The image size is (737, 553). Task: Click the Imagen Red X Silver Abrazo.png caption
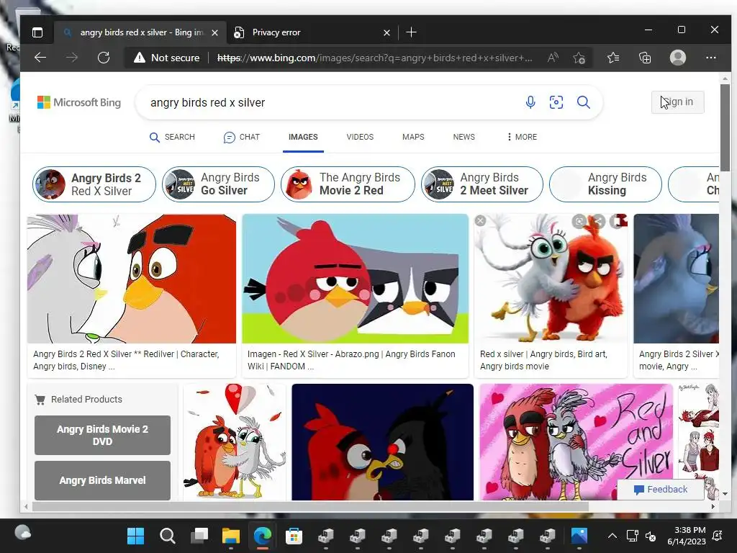351,360
